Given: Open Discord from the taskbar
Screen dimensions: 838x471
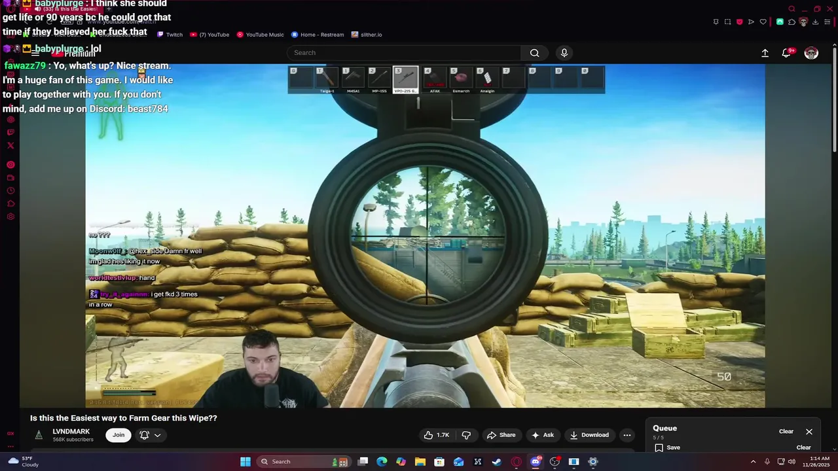Looking at the screenshot, I should [536, 462].
